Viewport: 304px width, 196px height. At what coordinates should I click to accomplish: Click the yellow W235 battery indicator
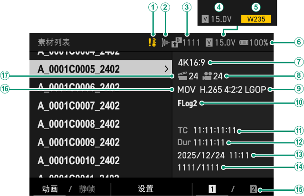[256, 19]
